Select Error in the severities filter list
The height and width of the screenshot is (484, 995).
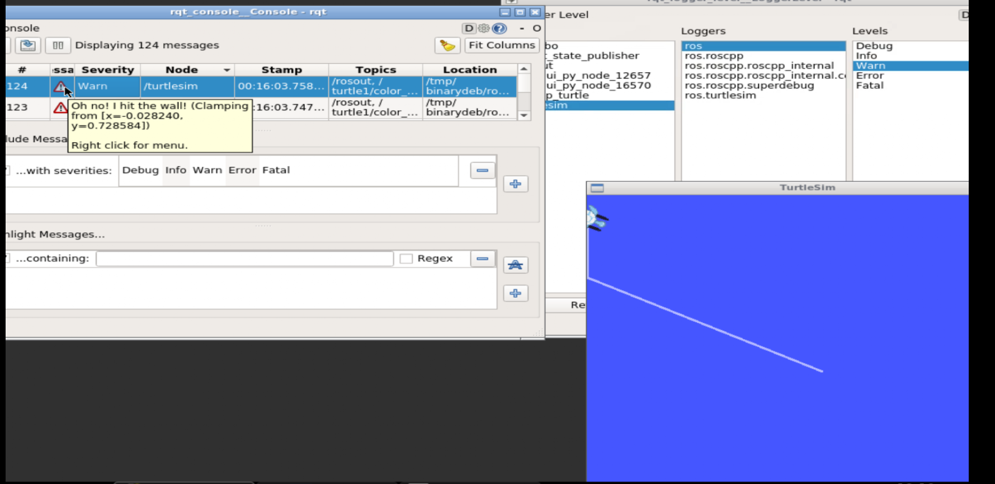pyautogui.click(x=242, y=170)
